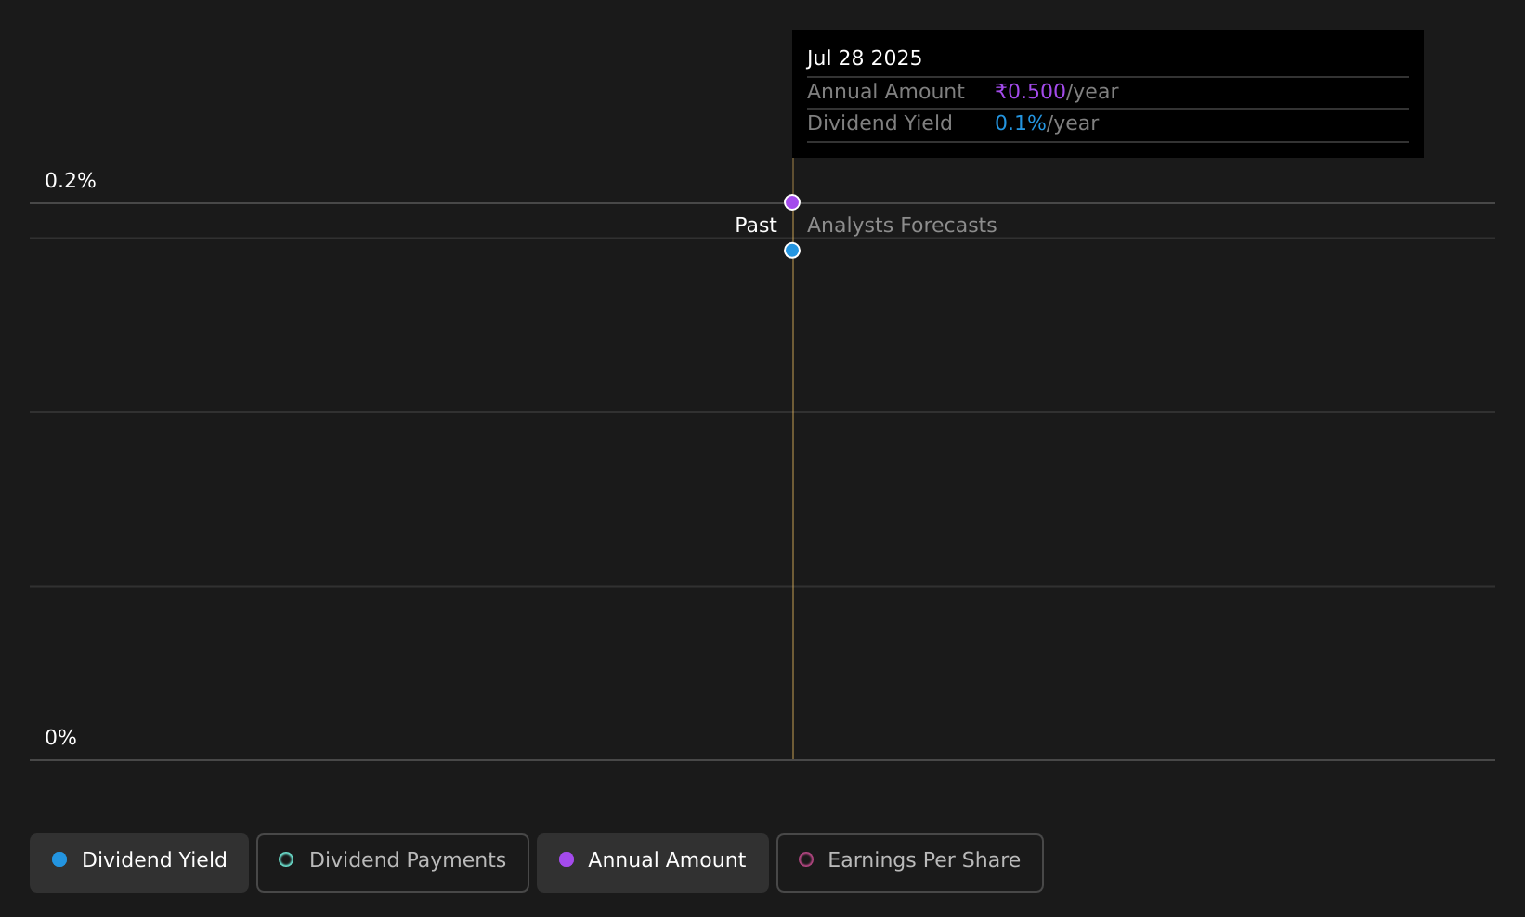Toggle the Annual Amount series off
Viewport: 1525px width, 917px height.
pyautogui.click(x=653, y=862)
